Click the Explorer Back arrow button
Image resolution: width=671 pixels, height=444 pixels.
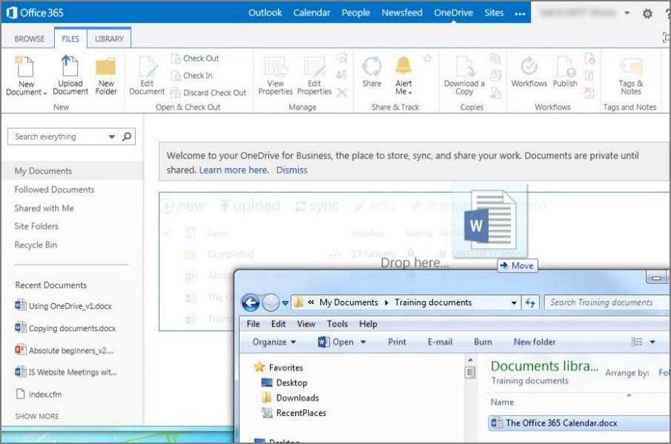251,303
